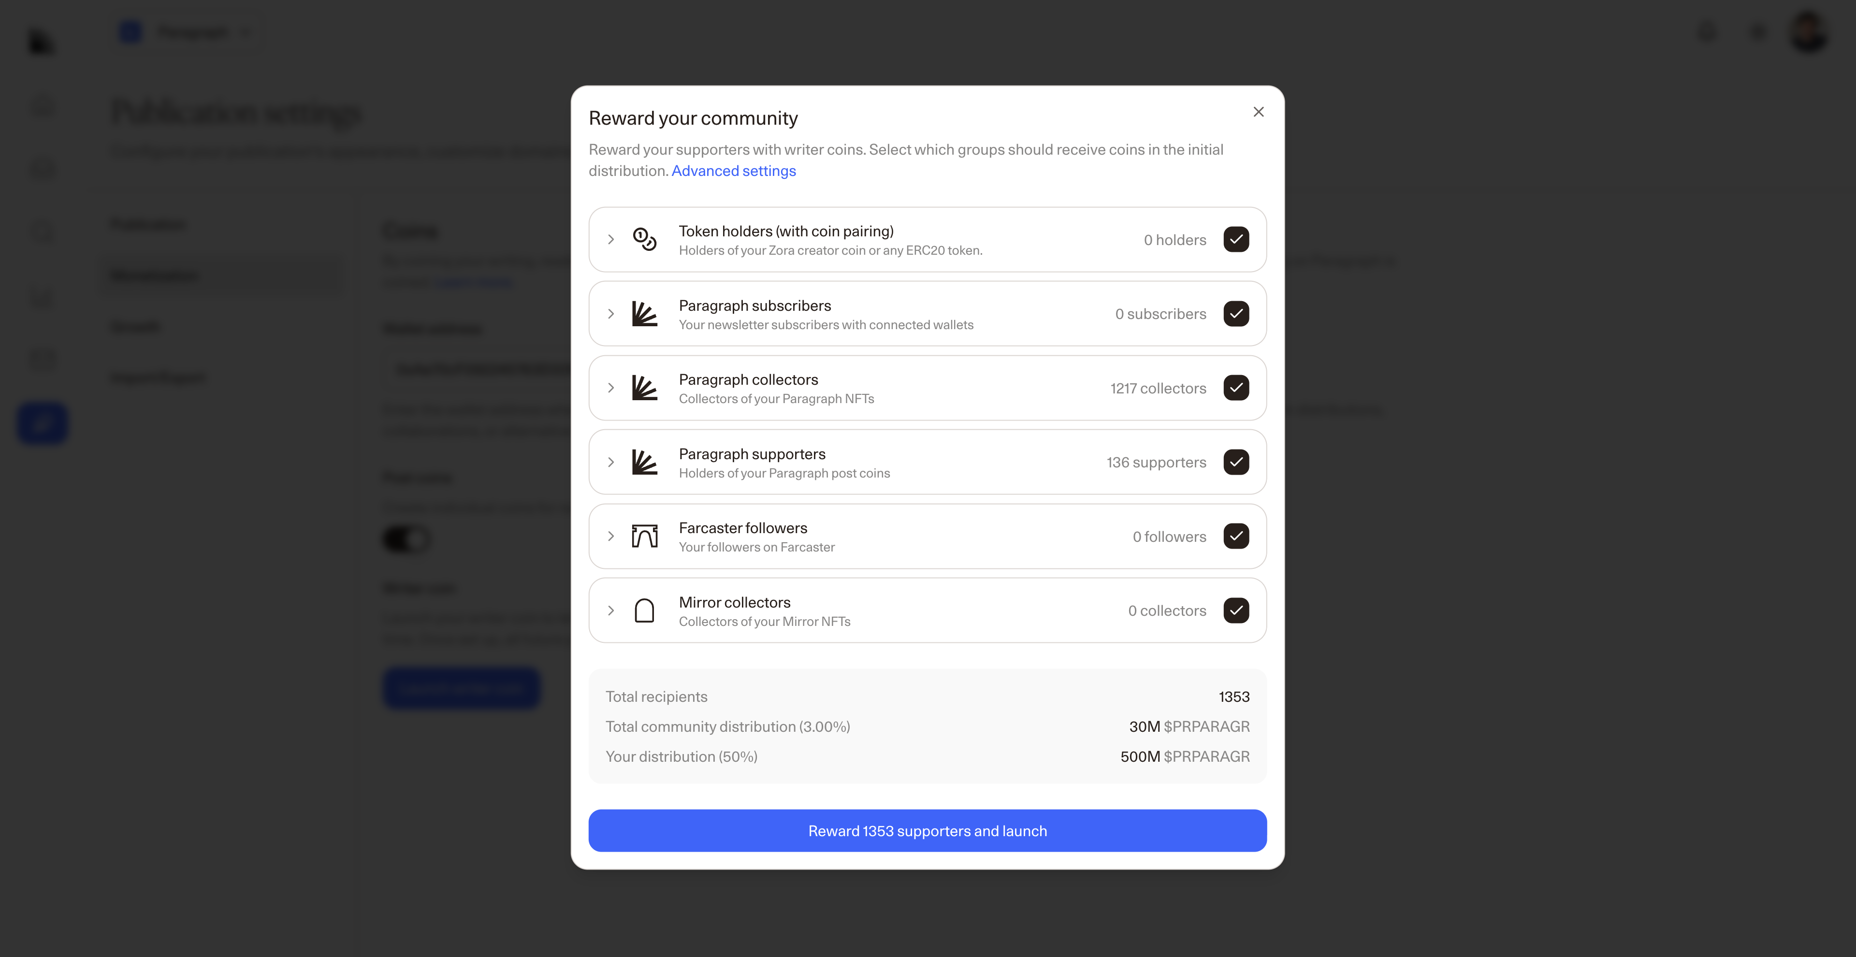The image size is (1856, 957).
Task: Expand the Paragraph supporters row chevron
Action: click(x=610, y=462)
